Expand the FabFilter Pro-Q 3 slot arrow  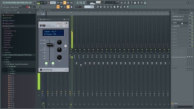click(x=172, y=16)
